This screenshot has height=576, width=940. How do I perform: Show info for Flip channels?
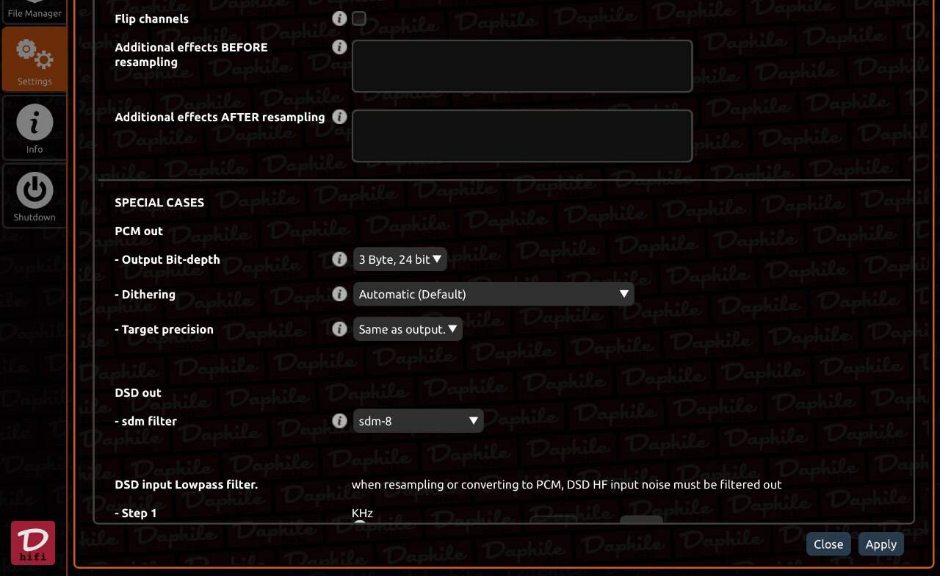point(339,18)
